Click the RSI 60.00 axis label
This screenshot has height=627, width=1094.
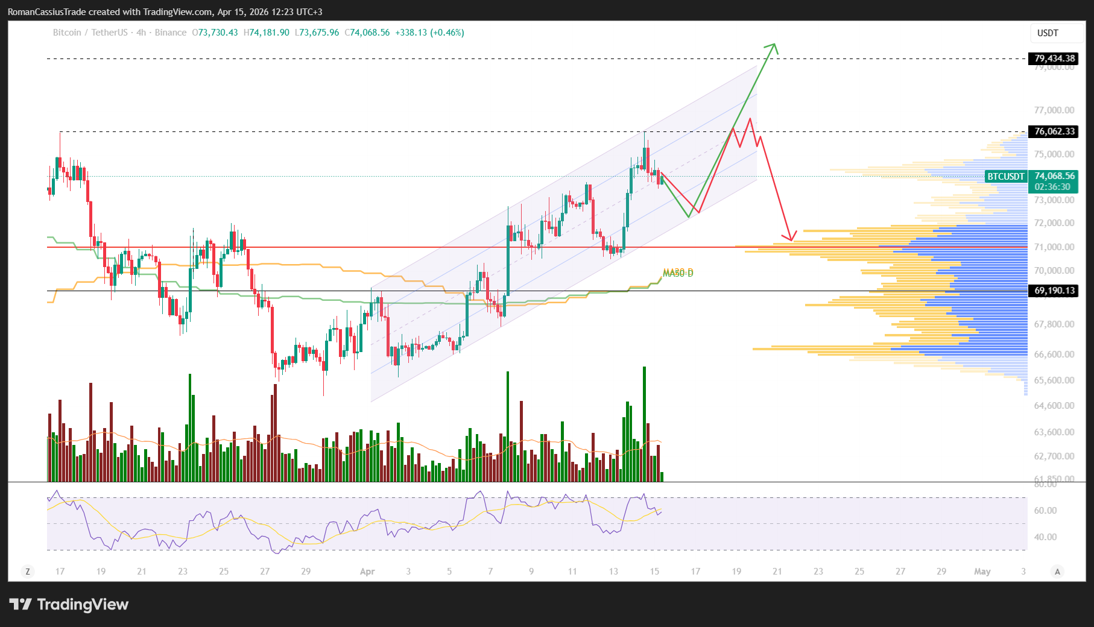pyautogui.click(x=1045, y=511)
